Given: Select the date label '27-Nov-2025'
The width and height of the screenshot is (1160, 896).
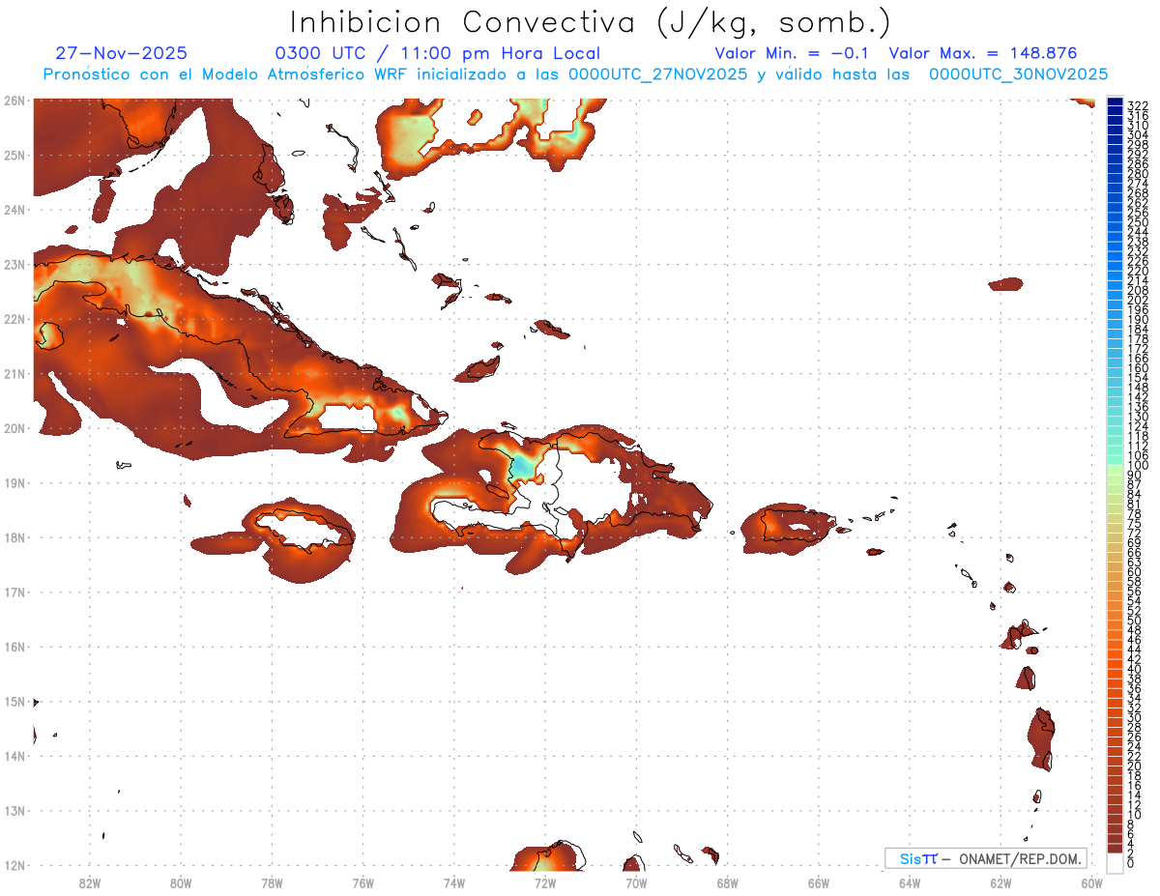Looking at the screenshot, I should pyautogui.click(x=122, y=53).
